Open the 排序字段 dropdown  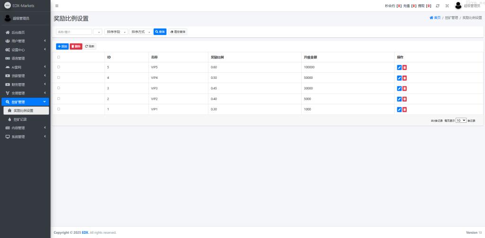pyautogui.click(x=116, y=32)
